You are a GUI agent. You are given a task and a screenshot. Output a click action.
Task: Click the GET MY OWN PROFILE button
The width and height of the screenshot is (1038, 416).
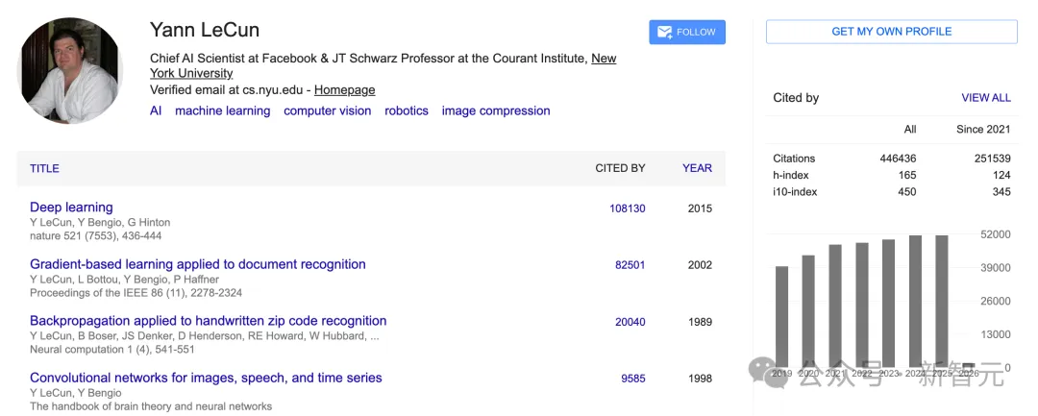891,32
